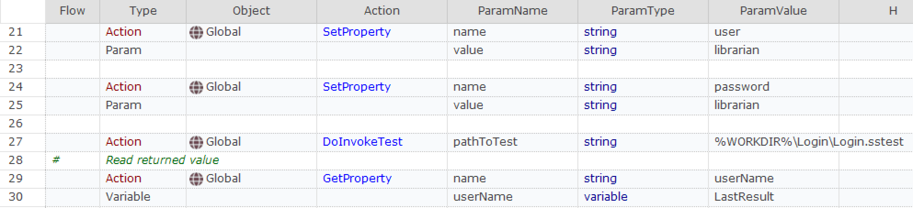Select the 'Read returned value' comment cell

click(x=162, y=160)
